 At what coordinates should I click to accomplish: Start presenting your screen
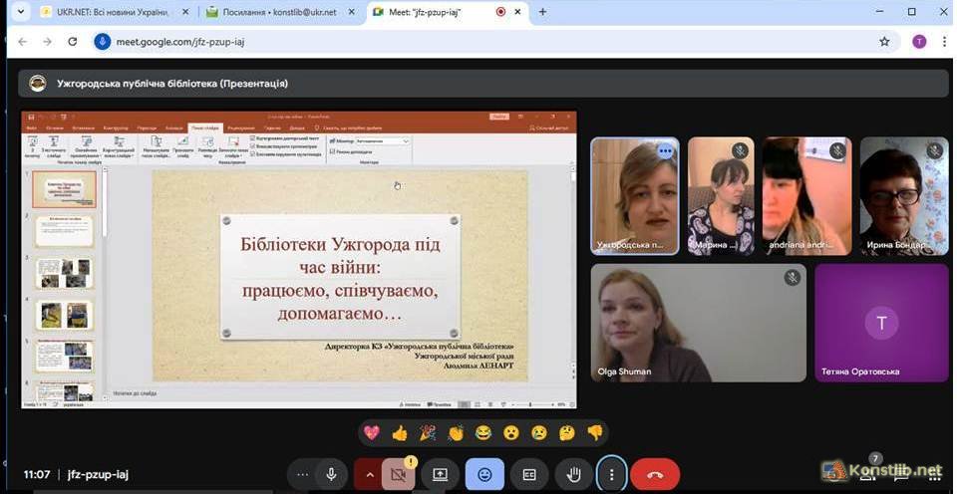click(440, 474)
